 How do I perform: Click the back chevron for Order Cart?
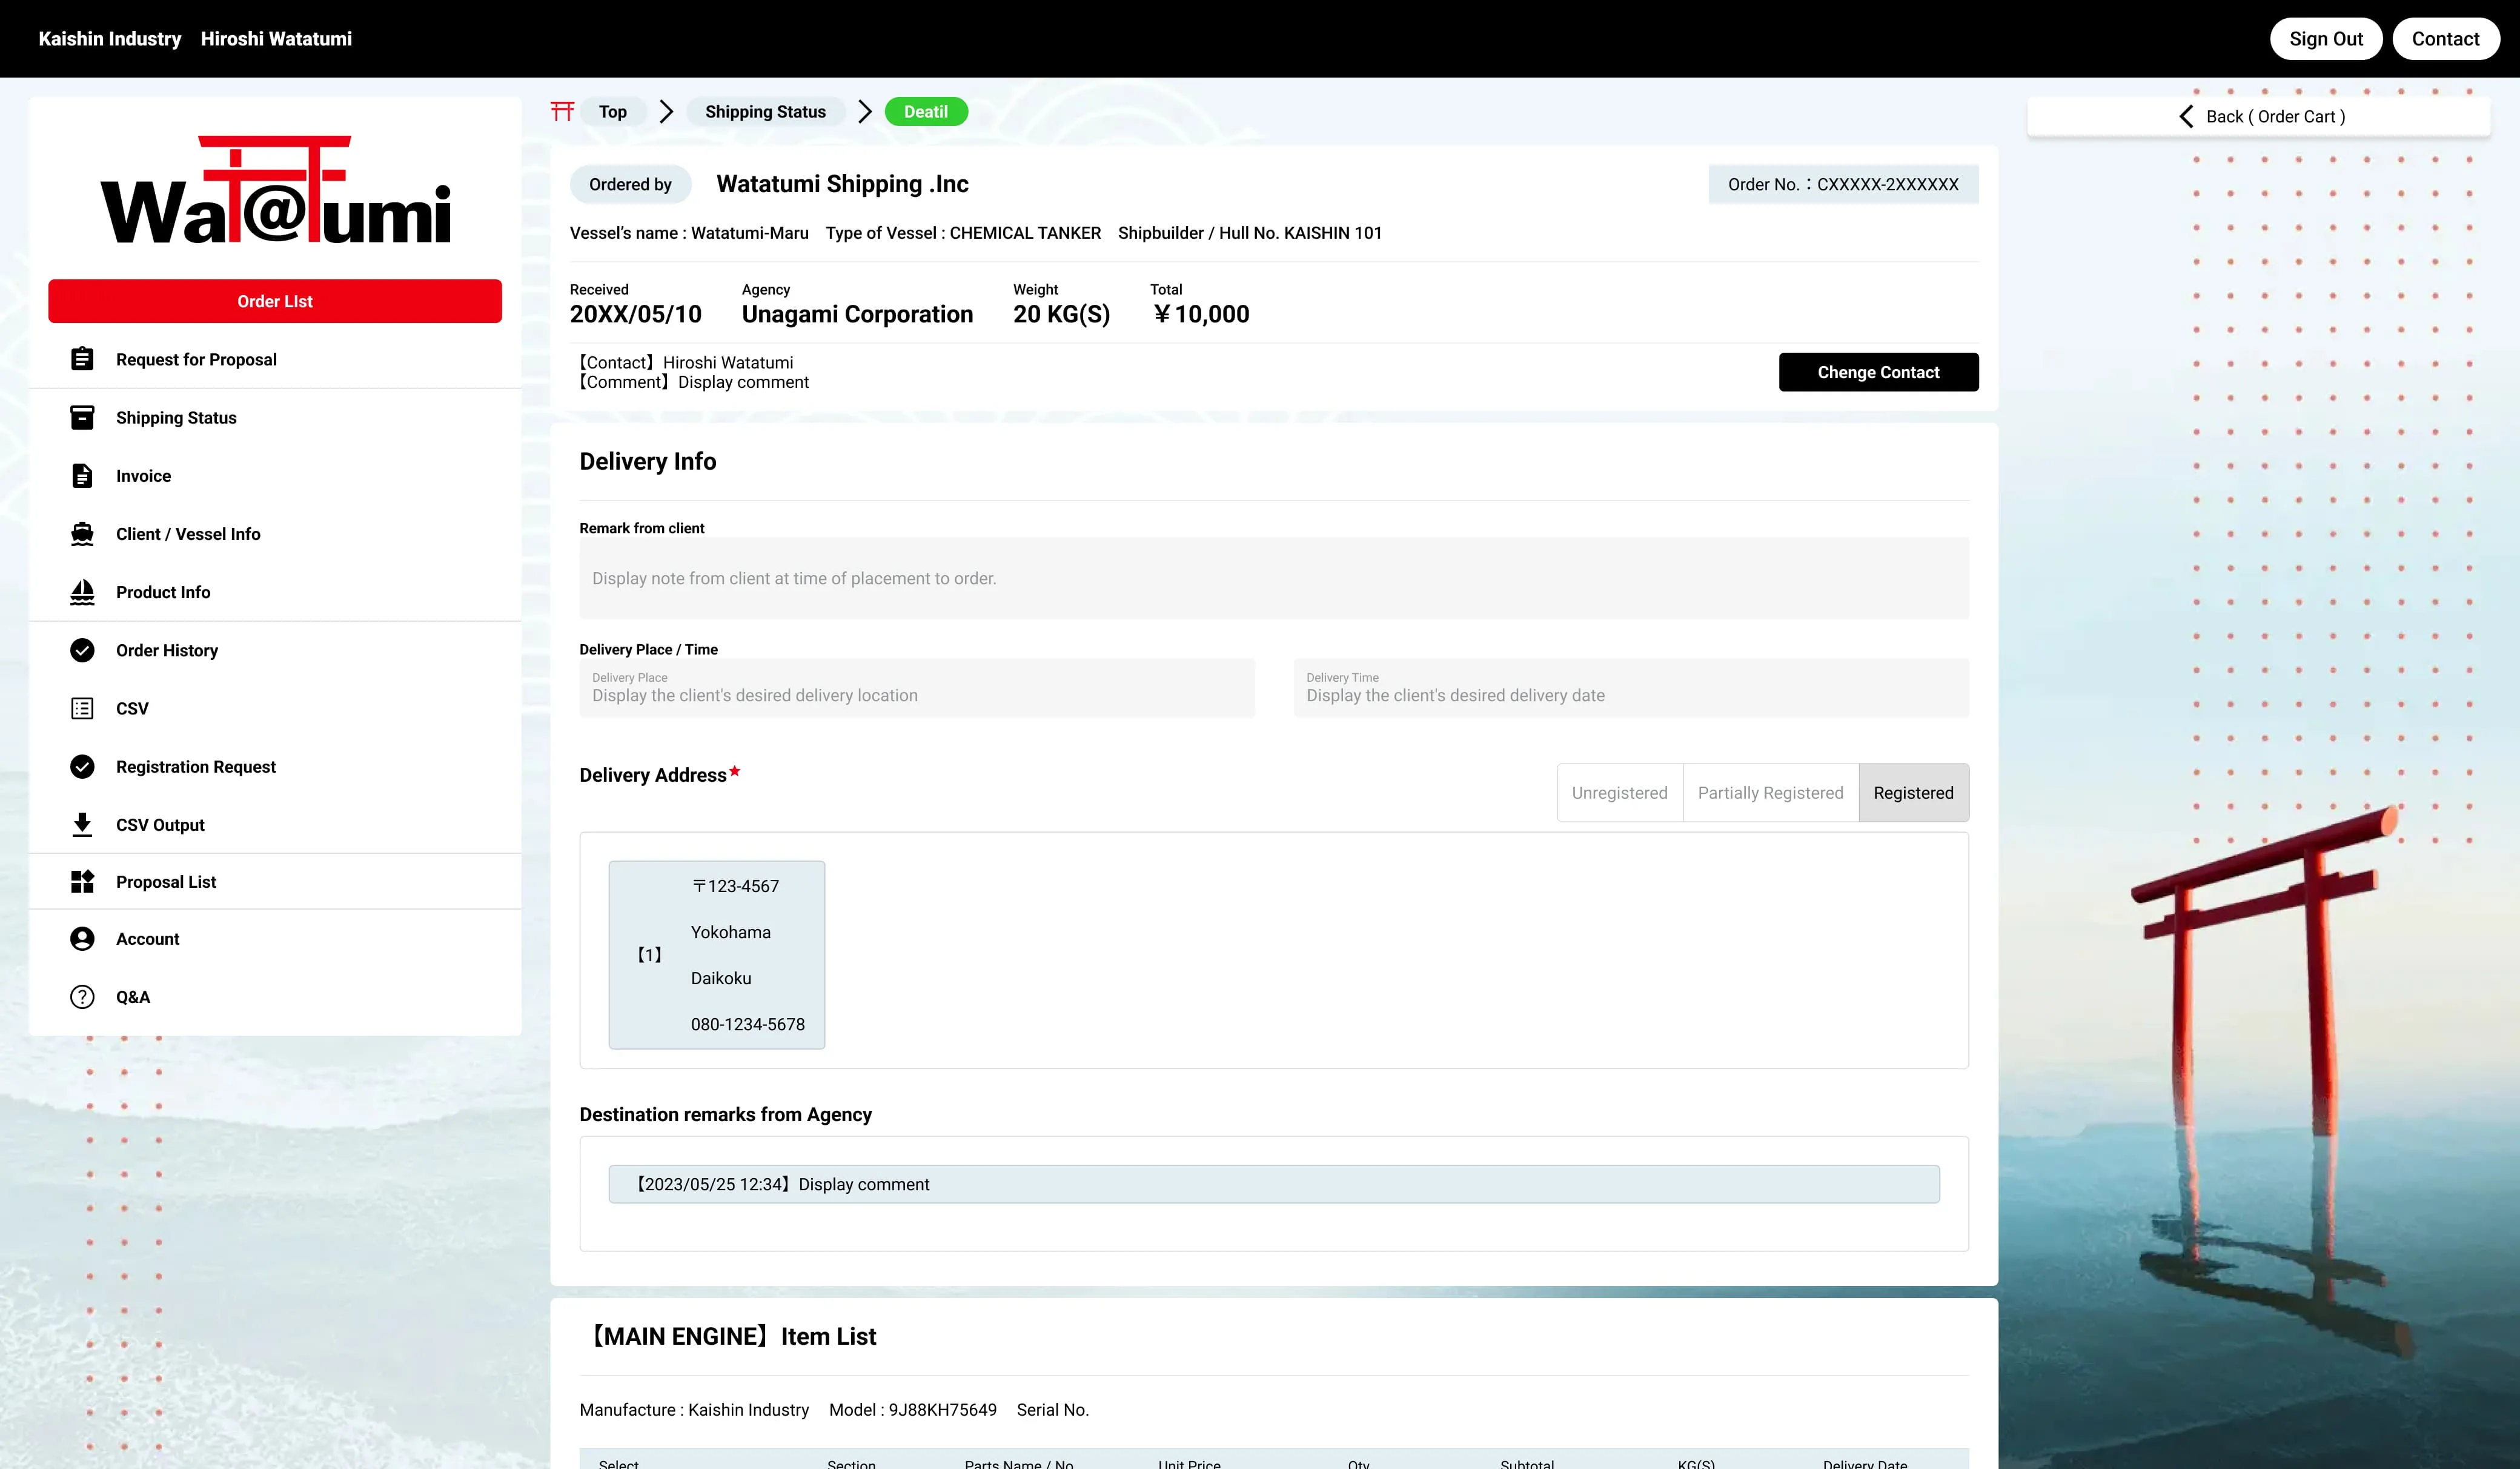[2186, 116]
